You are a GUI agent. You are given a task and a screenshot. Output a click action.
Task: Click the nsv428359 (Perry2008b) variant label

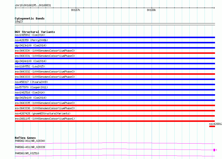coord(31,40)
